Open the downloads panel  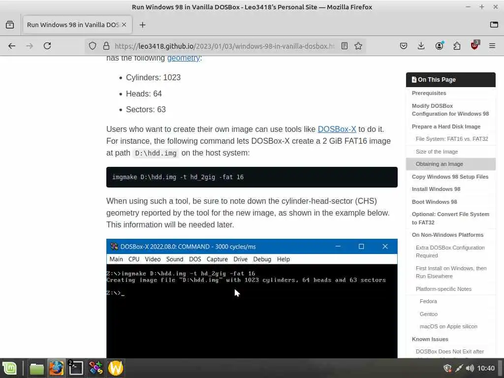coord(421,46)
